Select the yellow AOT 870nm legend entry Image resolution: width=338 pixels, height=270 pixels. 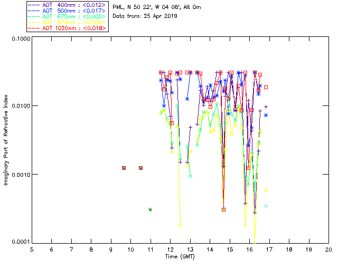coord(67,22)
